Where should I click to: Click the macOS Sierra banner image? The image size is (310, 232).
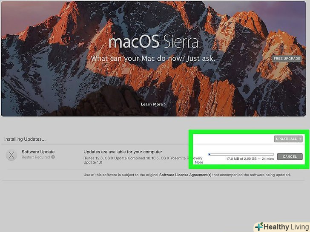[x=153, y=59]
